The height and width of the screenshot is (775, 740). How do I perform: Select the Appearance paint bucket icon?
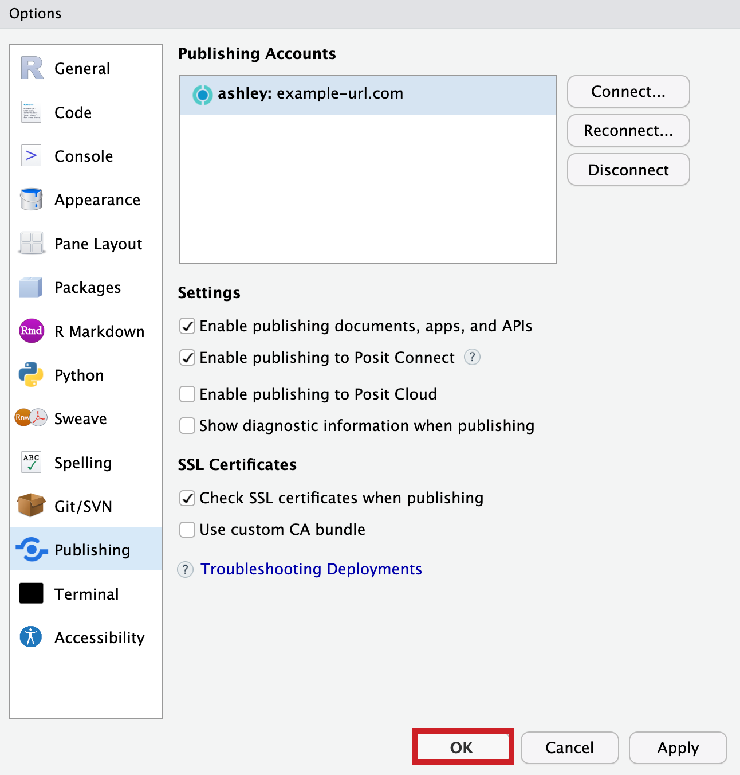click(31, 199)
